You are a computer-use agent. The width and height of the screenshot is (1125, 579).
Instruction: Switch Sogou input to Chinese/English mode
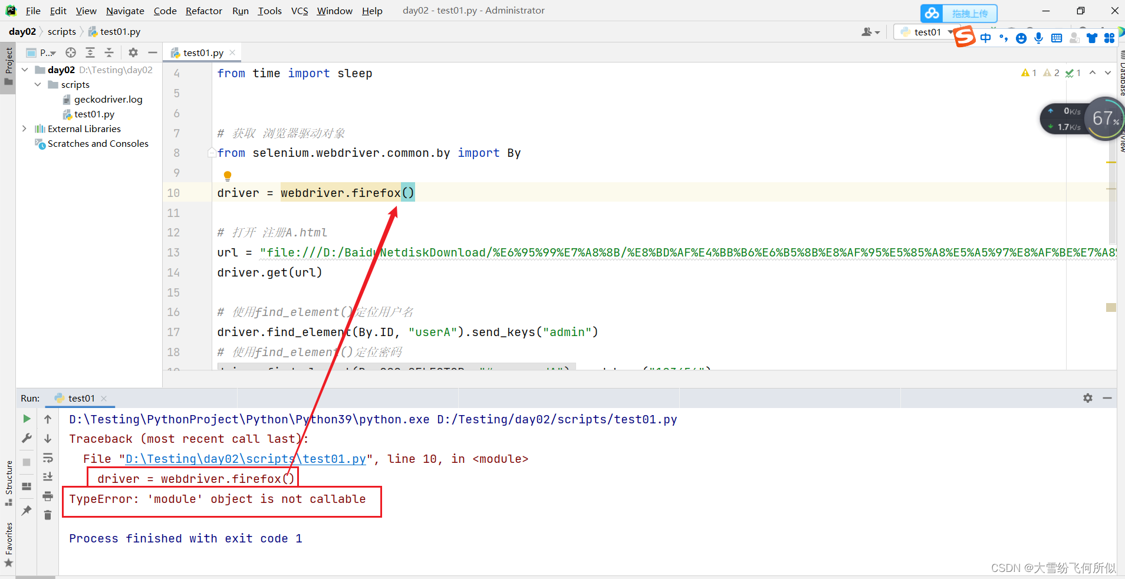986,38
